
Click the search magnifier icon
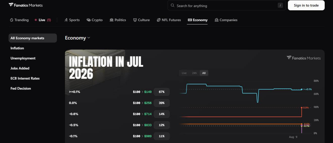(x=173, y=5)
